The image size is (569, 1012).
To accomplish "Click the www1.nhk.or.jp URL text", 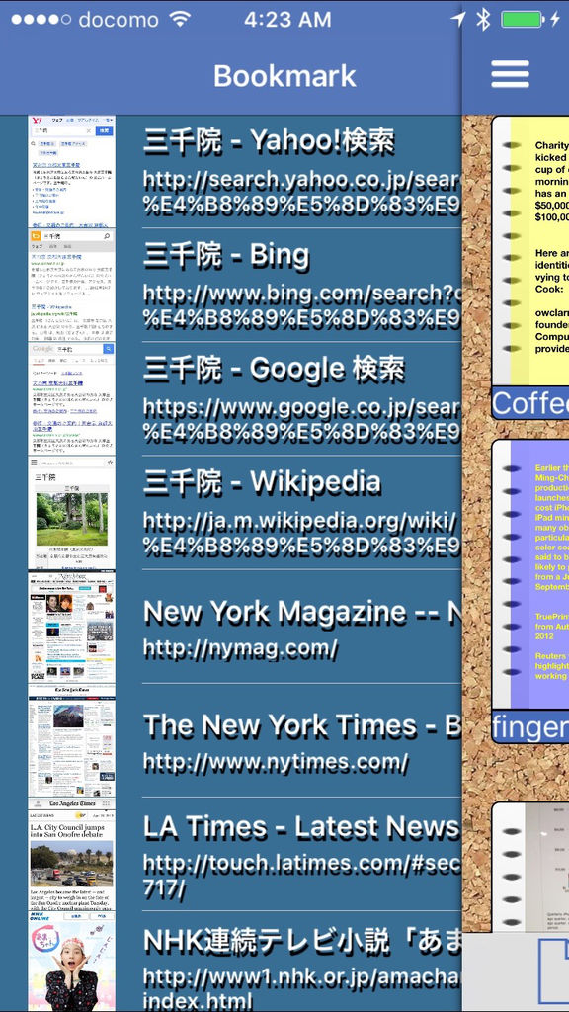I will click(x=302, y=988).
